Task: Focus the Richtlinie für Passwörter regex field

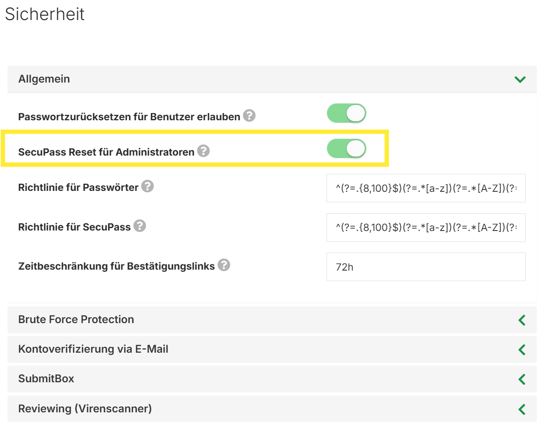Action: (426, 188)
